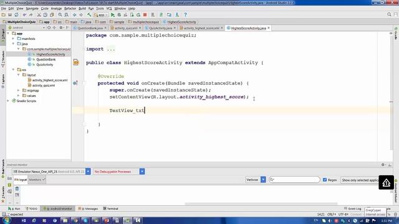The width and height of the screenshot is (399, 224).
Task: Close the HighestScoreActivity.java tab
Action: (x=269, y=28)
